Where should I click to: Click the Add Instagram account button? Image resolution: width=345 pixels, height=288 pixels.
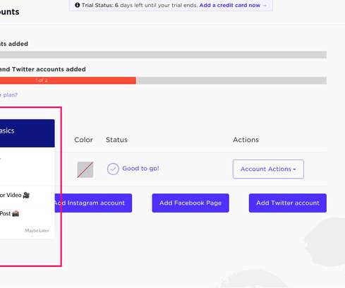tap(93, 203)
